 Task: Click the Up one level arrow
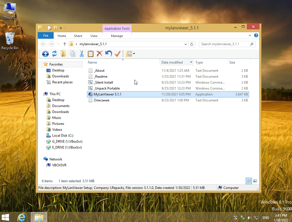coord(65,44)
